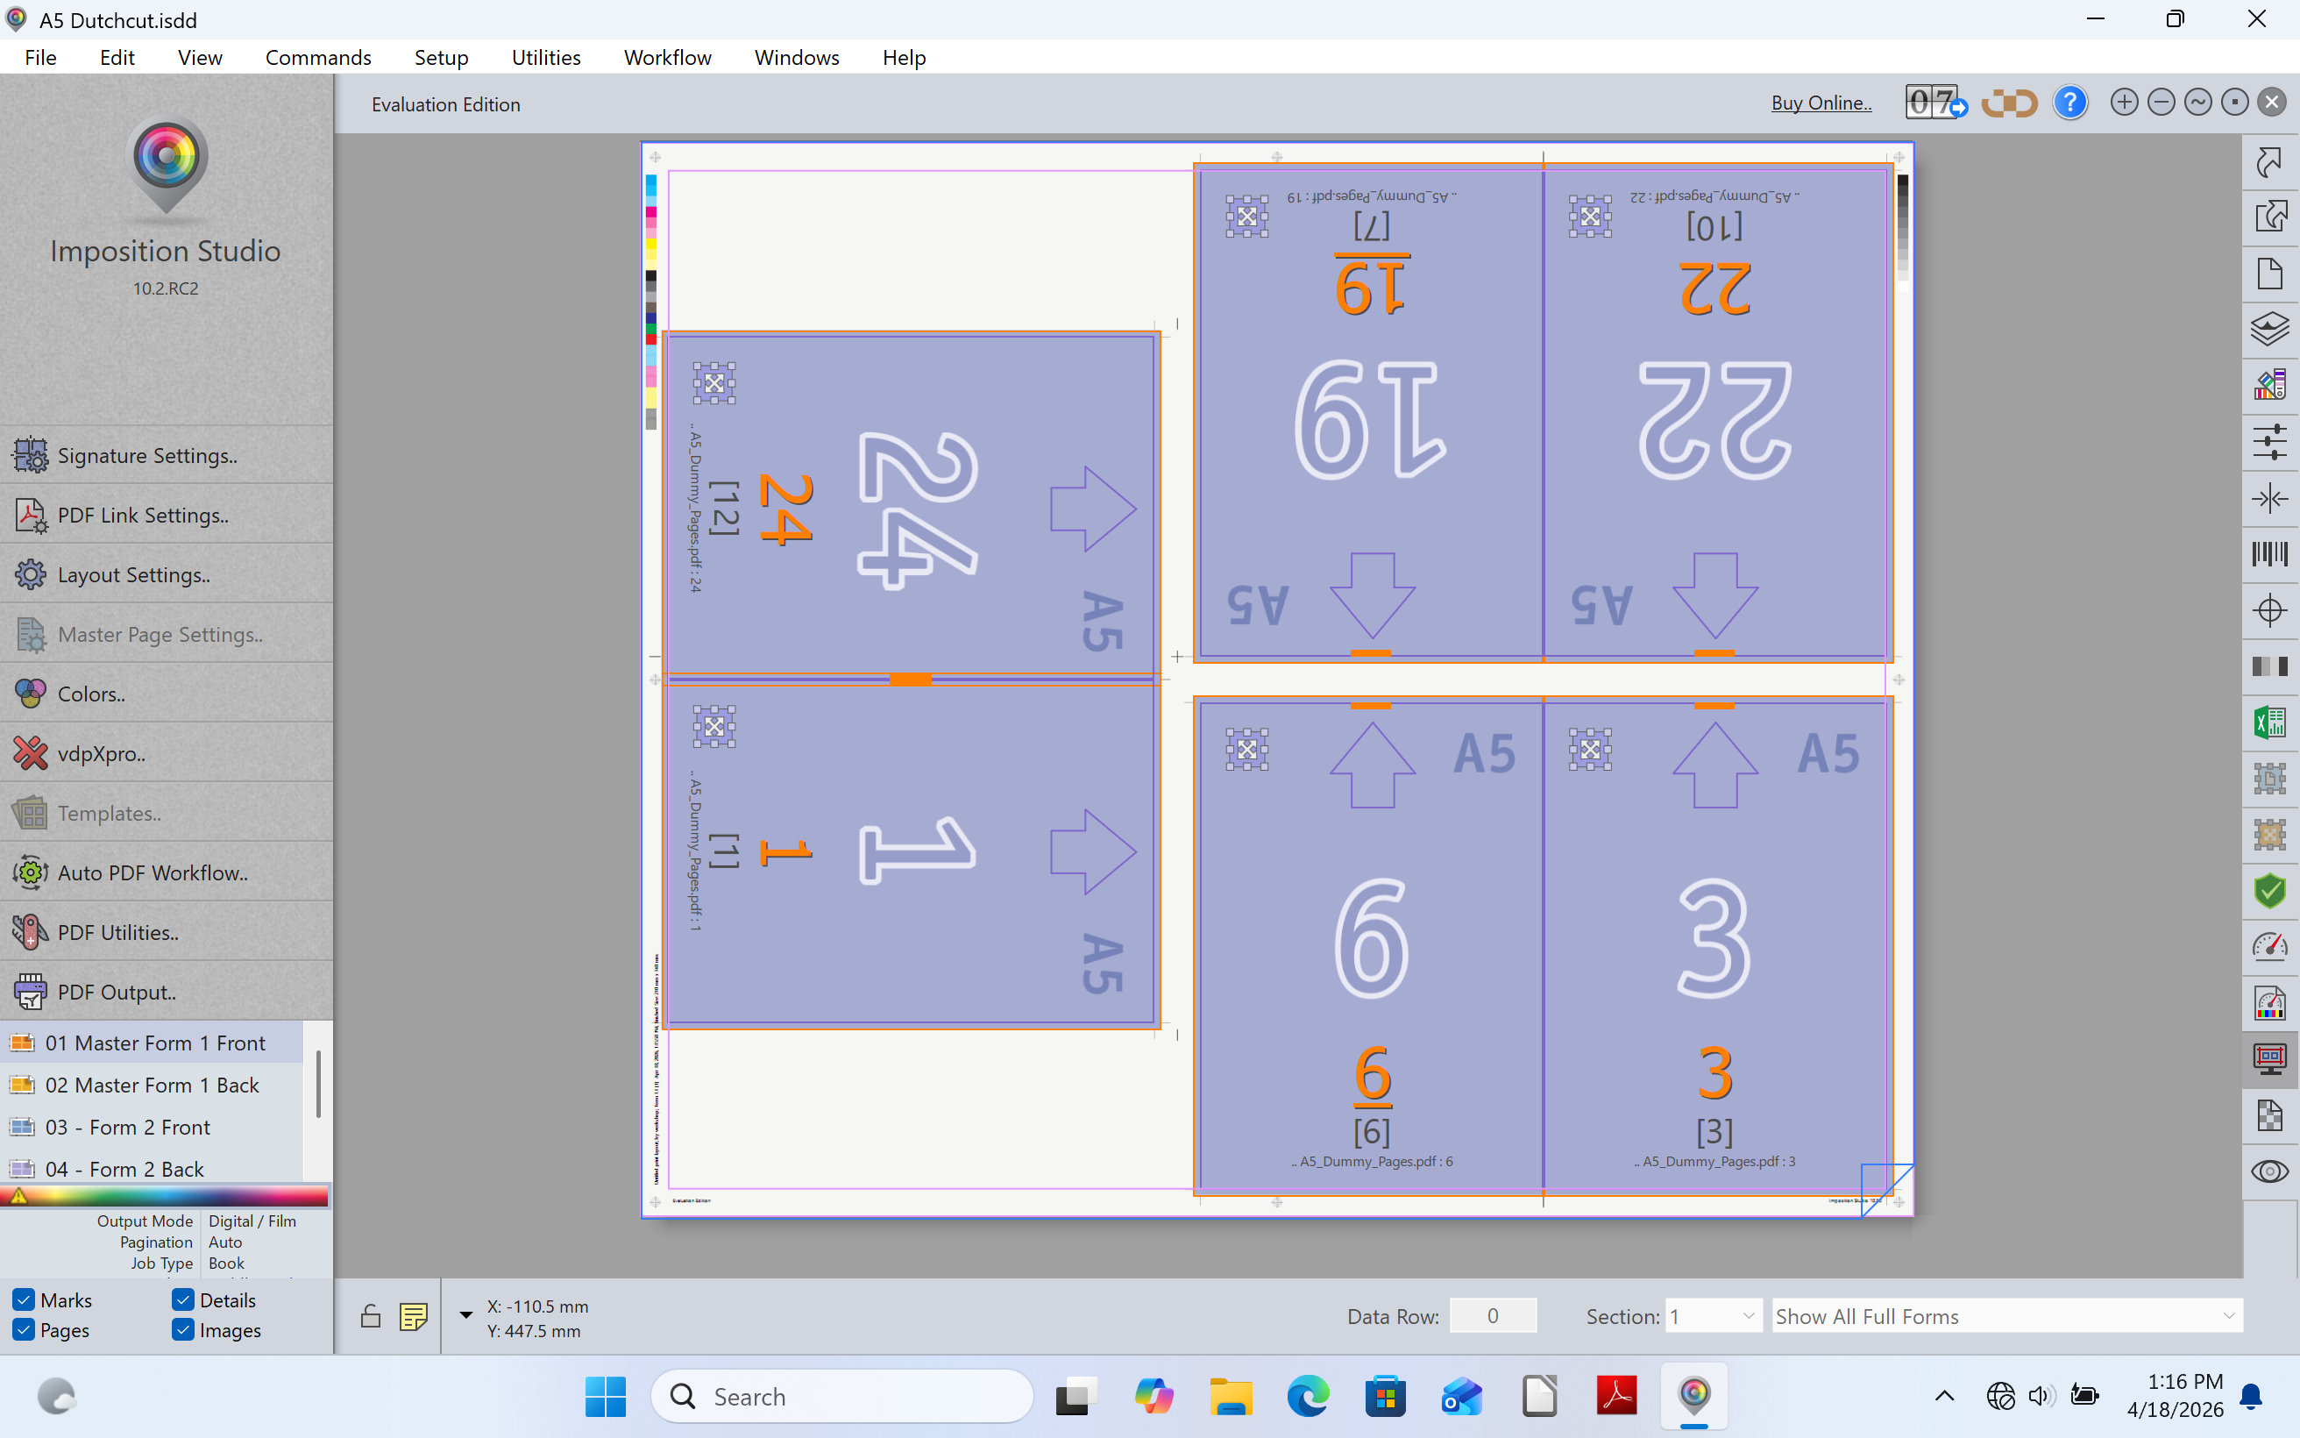Click the Excel spreadsheet icon
The image size is (2300, 1438).
pos(2269,723)
